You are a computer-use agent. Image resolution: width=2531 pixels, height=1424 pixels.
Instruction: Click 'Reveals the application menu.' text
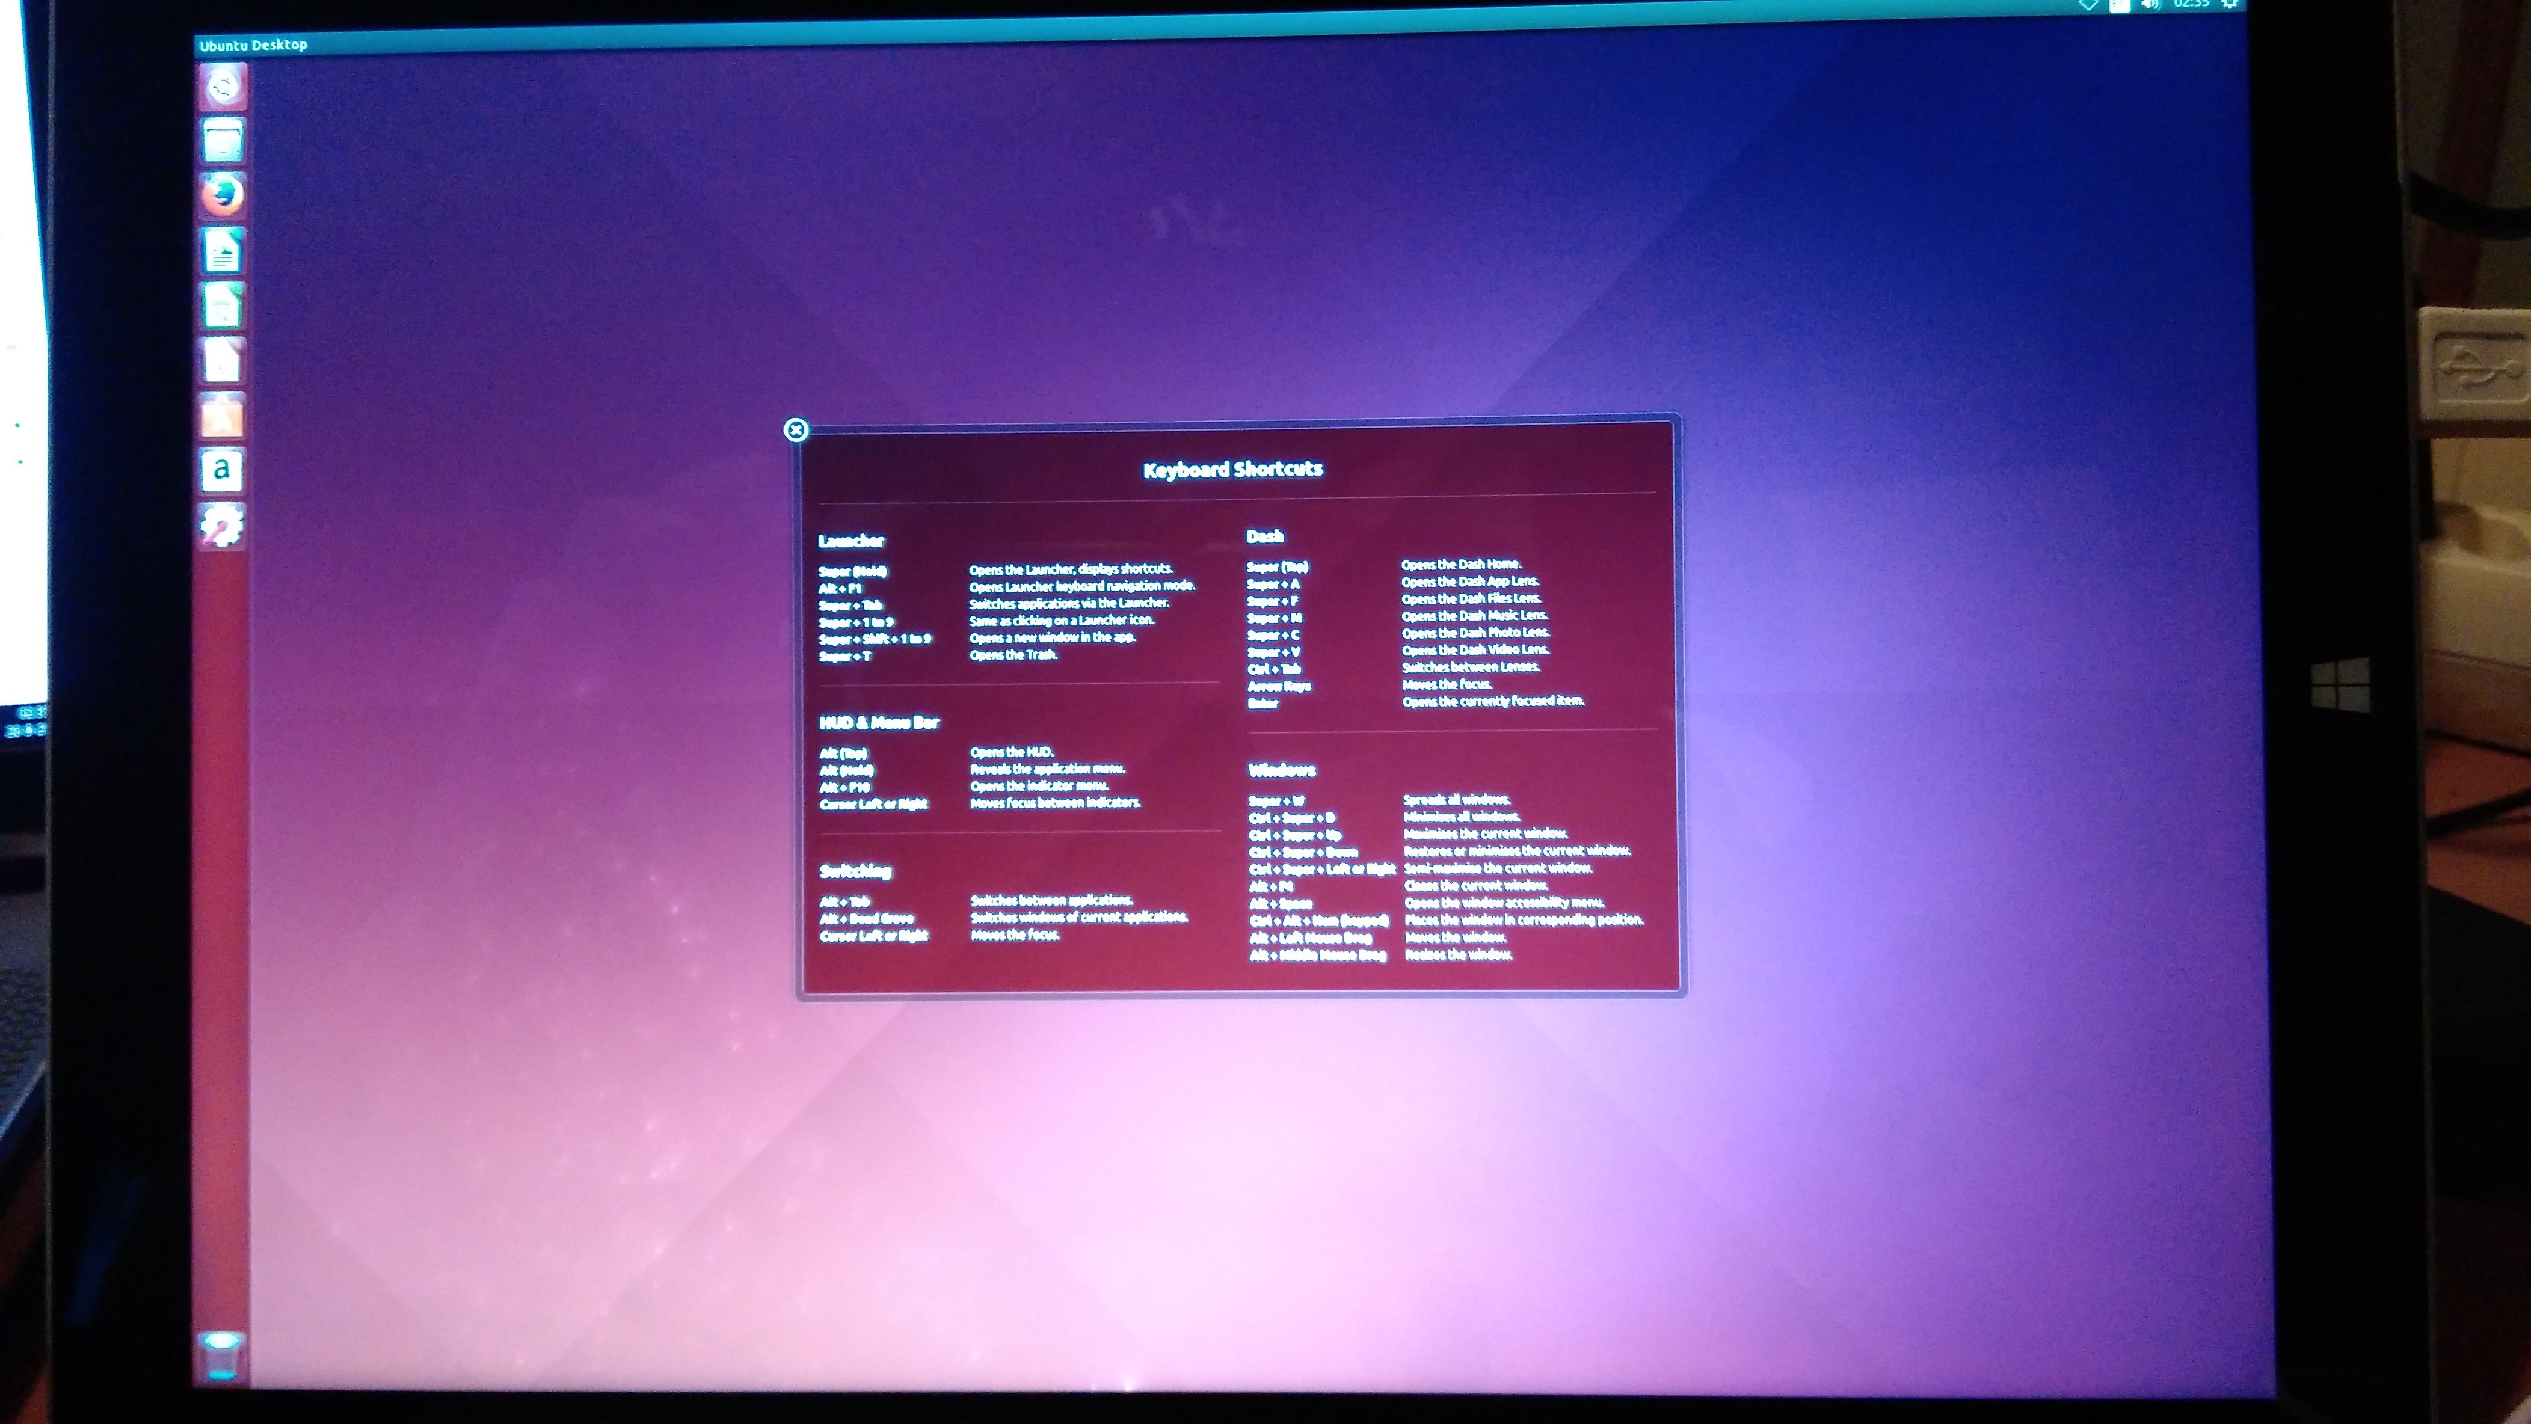pyautogui.click(x=1048, y=769)
